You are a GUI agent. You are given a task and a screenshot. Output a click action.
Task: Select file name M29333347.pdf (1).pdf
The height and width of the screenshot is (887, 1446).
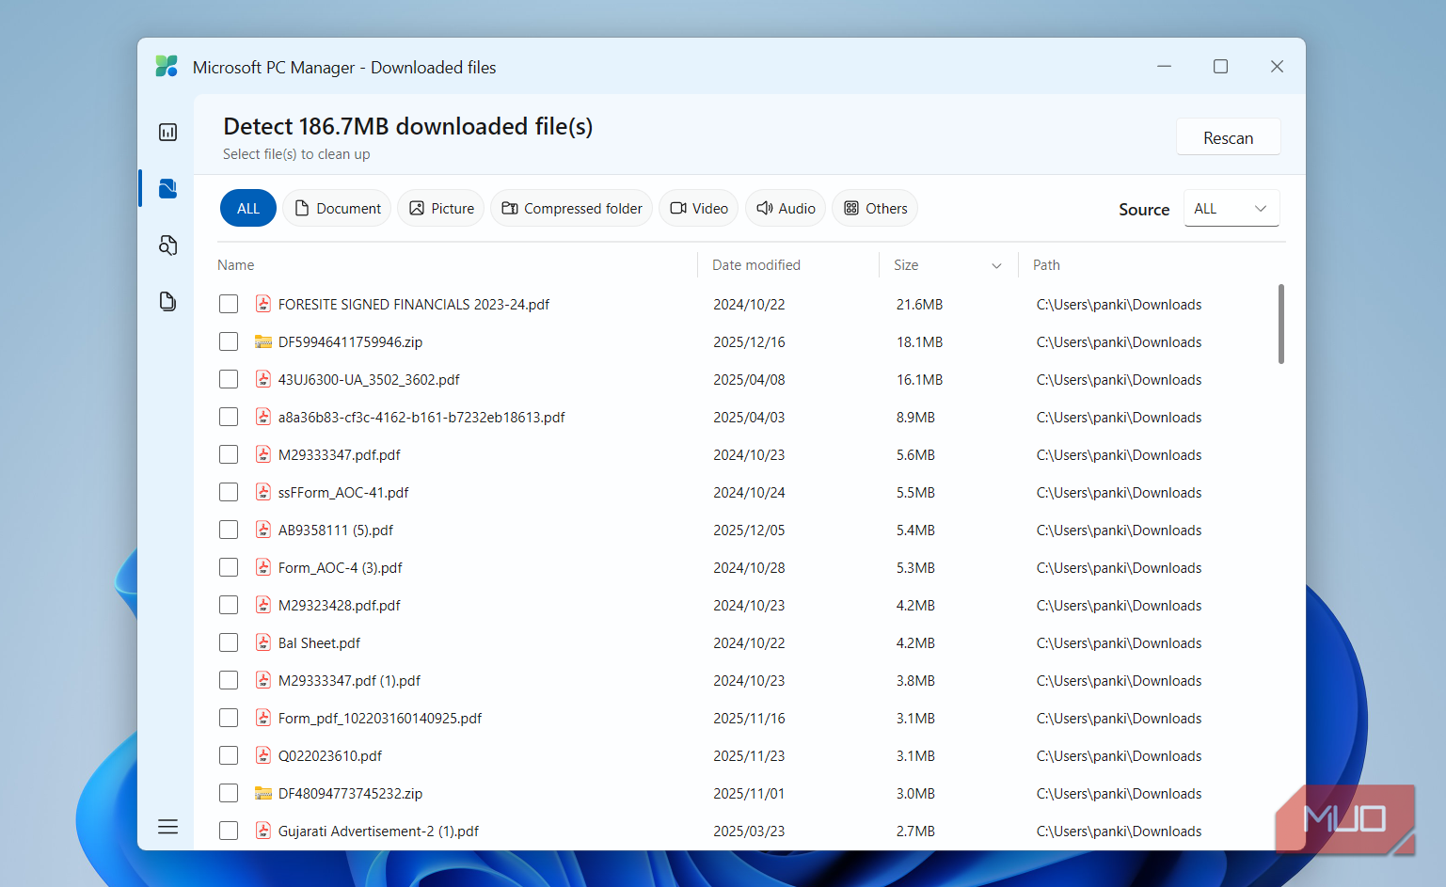(349, 680)
